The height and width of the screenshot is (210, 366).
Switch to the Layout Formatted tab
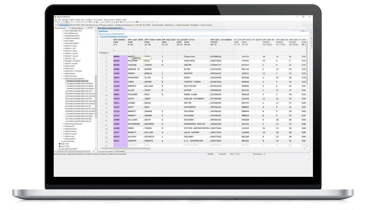(x=106, y=151)
